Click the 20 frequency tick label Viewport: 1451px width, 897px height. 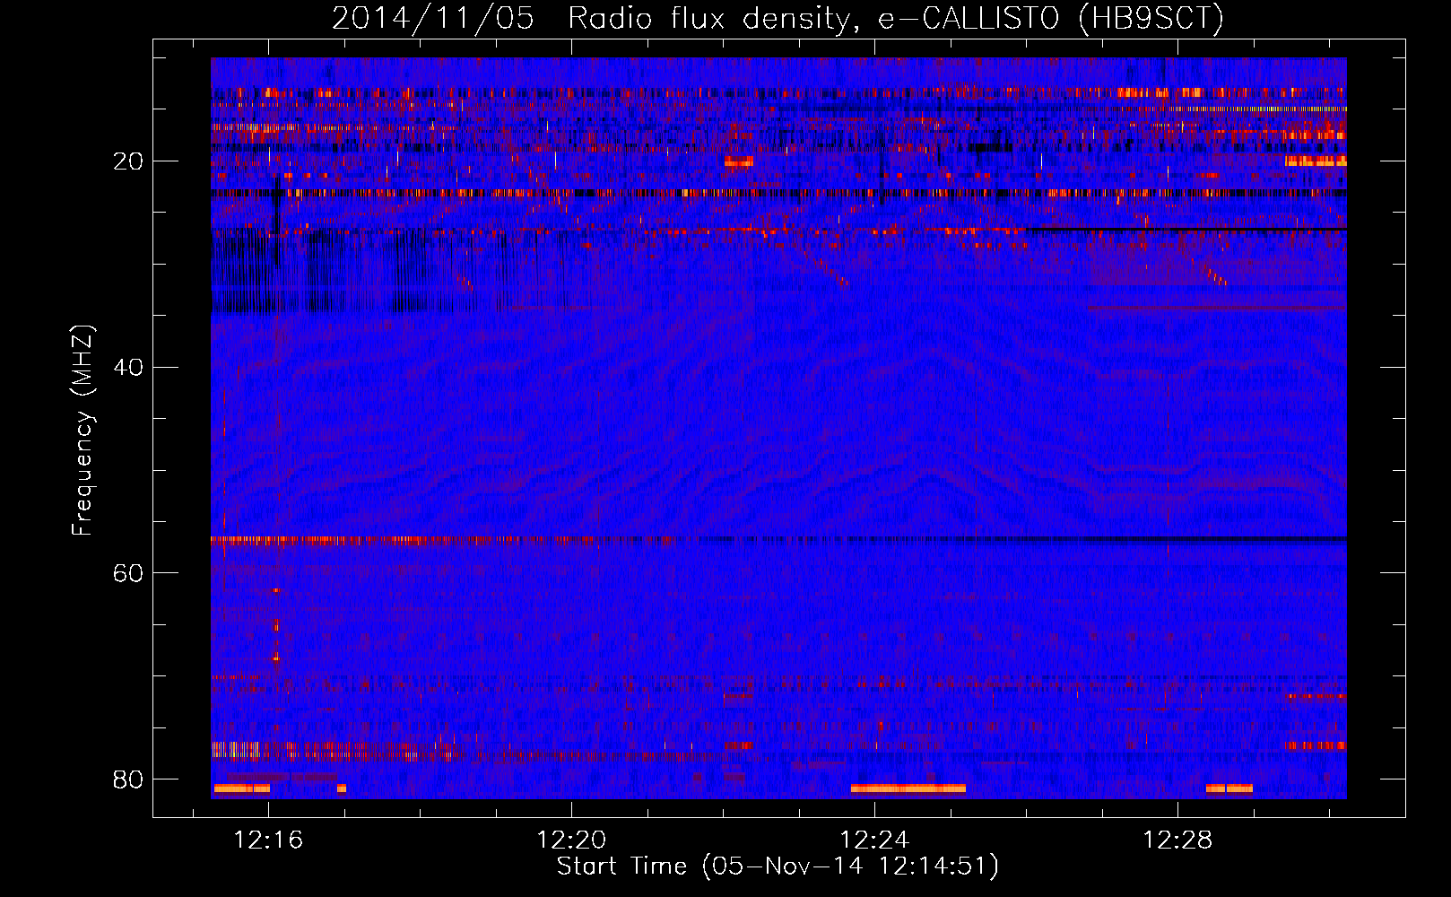128,161
